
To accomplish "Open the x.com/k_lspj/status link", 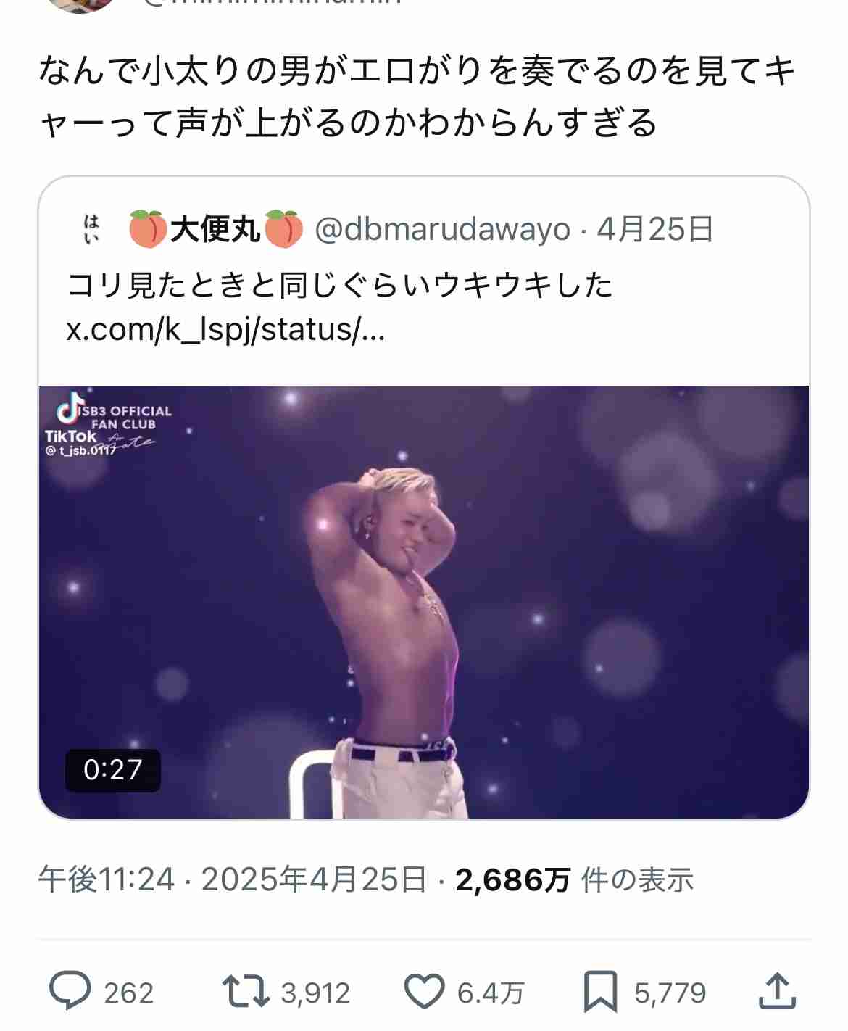I will coord(225,330).
